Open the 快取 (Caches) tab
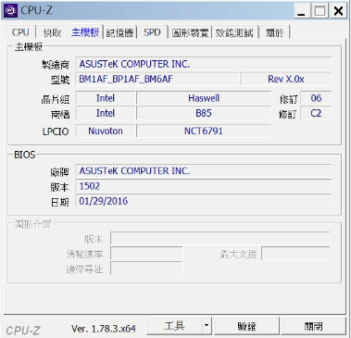351x338 pixels. pyautogui.click(x=52, y=32)
